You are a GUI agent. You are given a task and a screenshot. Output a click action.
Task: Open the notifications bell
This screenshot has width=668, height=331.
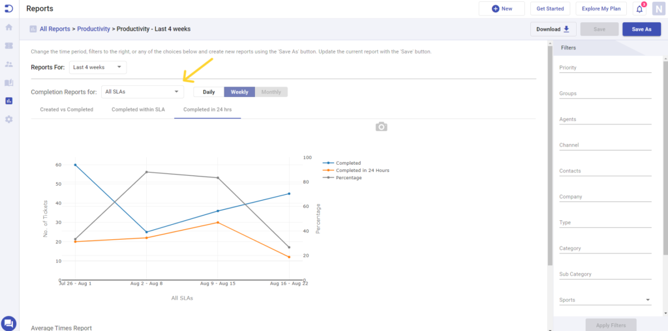(x=639, y=8)
